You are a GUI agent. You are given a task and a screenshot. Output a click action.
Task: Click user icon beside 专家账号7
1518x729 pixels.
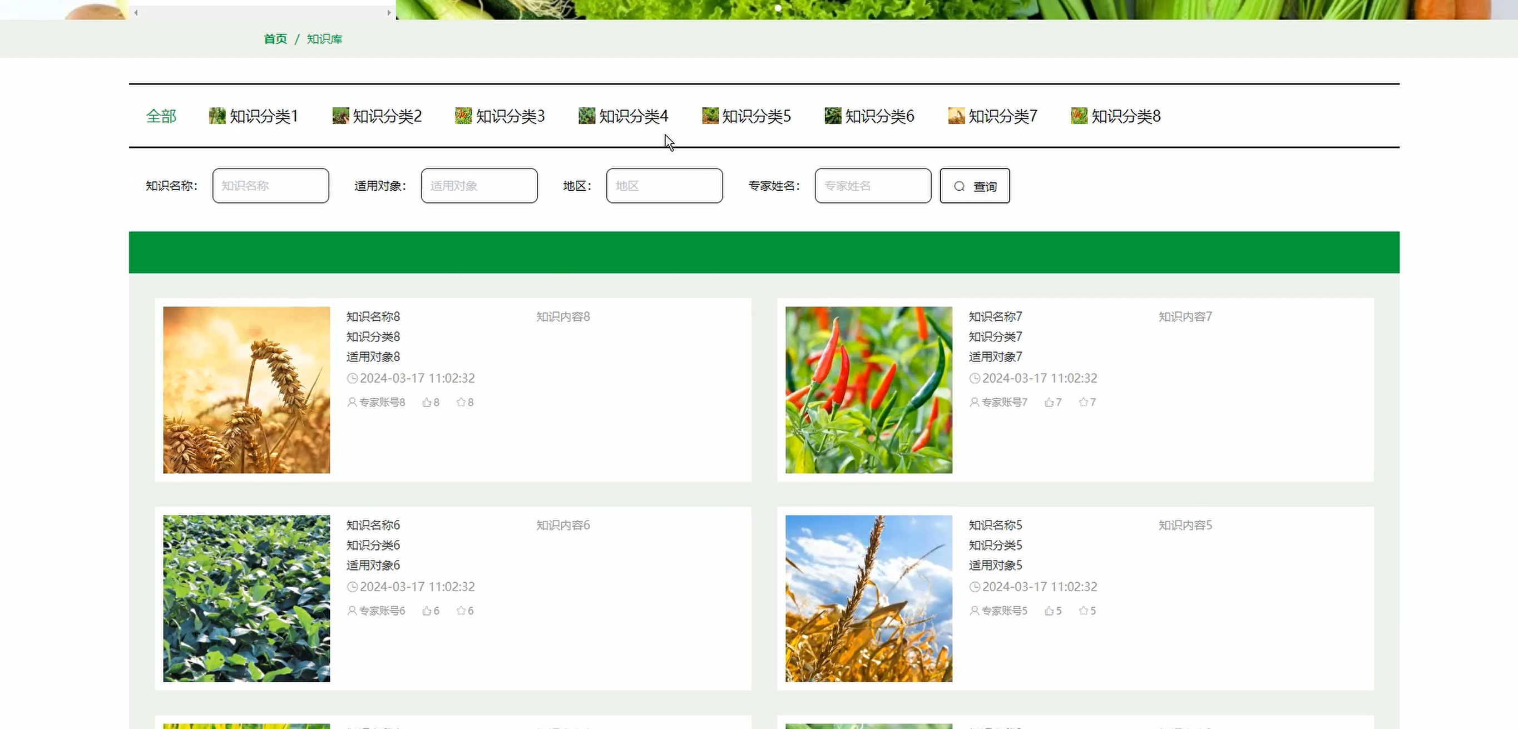click(974, 403)
